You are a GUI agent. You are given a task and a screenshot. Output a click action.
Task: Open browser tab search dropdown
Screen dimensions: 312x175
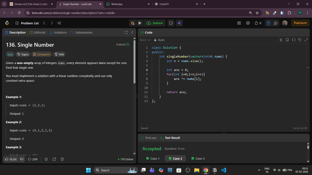4,4
